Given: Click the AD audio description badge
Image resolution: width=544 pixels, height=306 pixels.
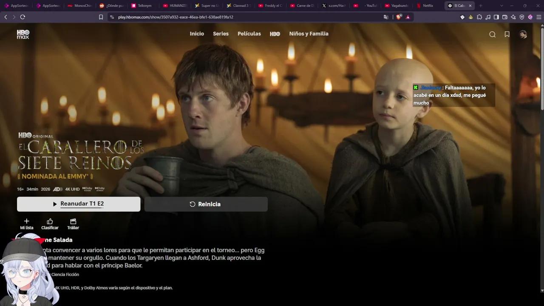Looking at the screenshot, I should point(58,189).
